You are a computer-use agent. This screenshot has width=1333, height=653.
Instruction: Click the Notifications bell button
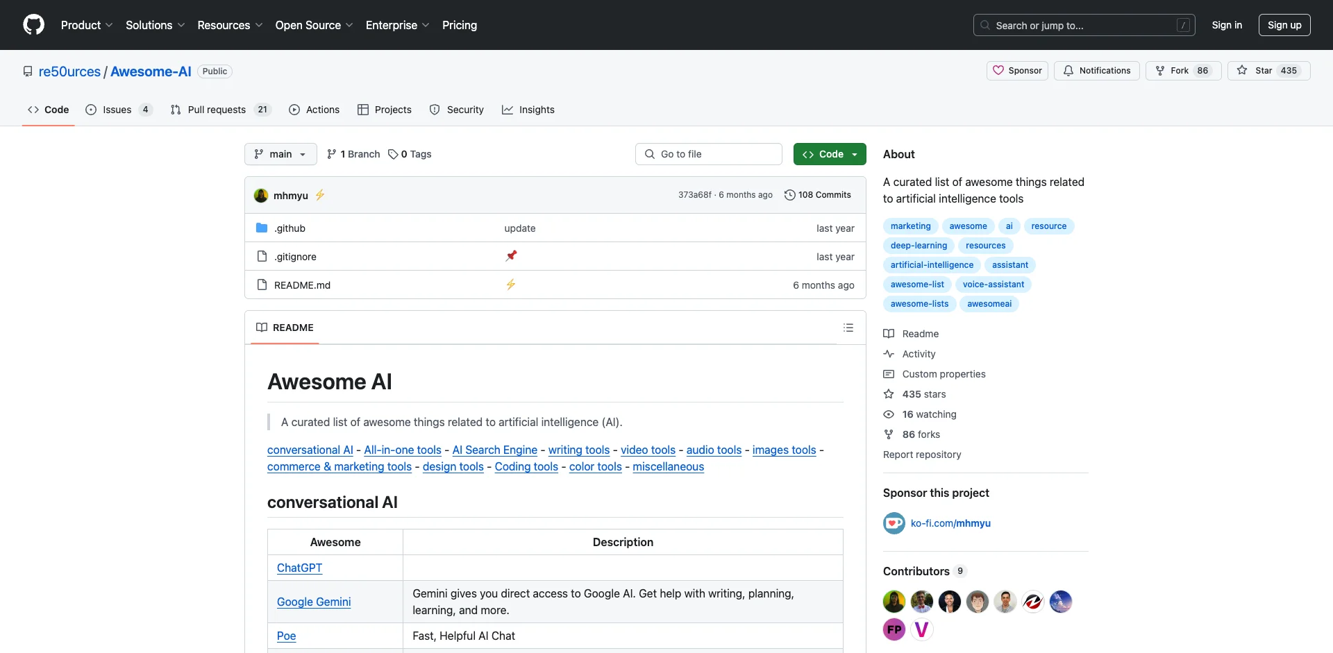point(1097,71)
